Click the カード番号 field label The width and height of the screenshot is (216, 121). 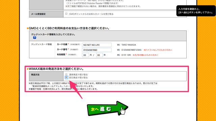(x=62, y=49)
